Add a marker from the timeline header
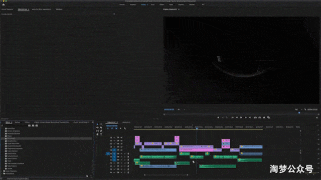The width and height of the screenshot is (321, 180). point(120,128)
